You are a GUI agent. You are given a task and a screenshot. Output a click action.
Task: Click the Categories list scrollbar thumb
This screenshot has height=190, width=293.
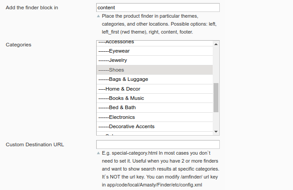coord(216,97)
